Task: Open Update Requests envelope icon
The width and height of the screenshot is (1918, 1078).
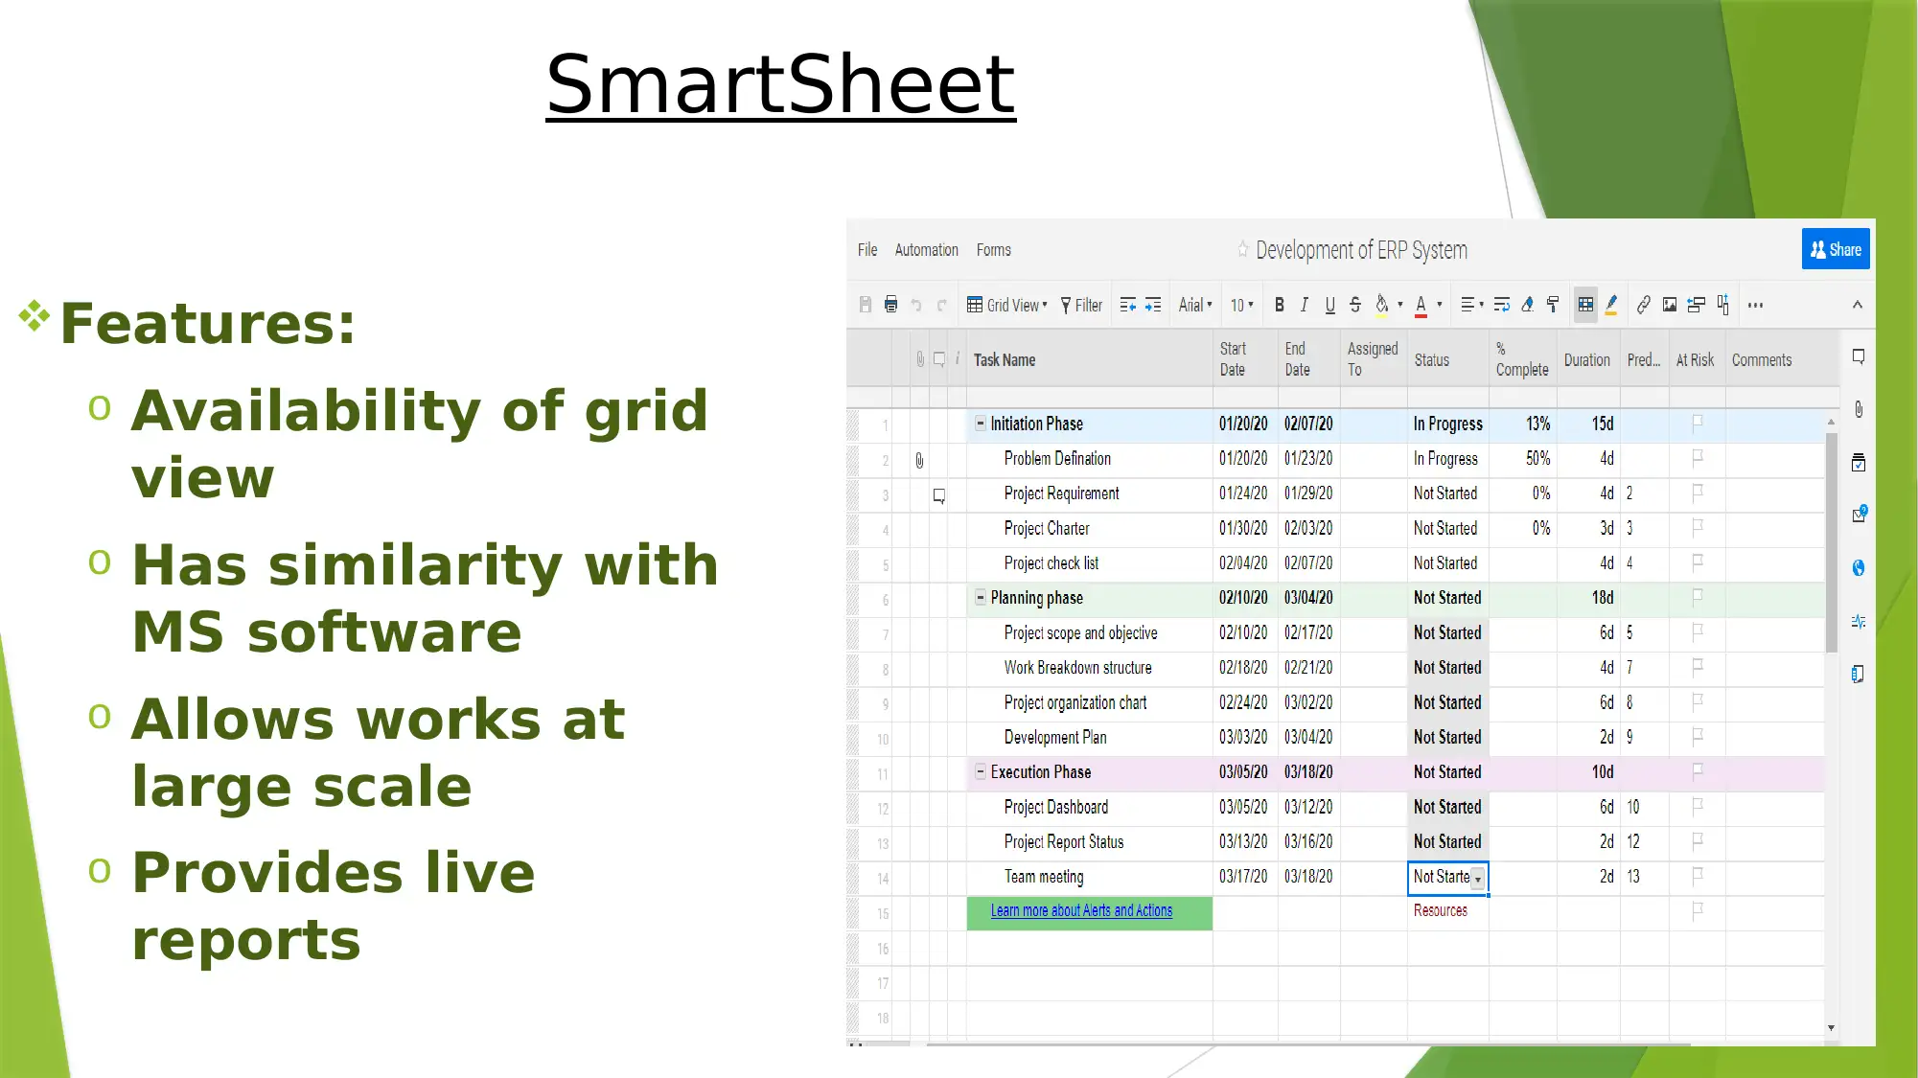Action: coord(1859,515)
